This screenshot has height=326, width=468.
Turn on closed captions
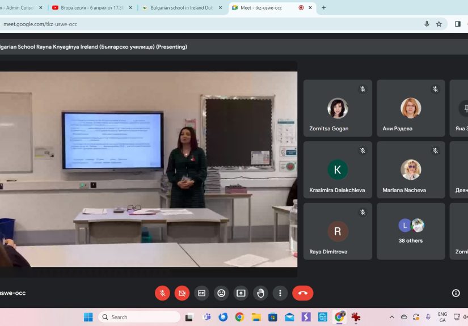pyautogui.click(x=201, y=293)
